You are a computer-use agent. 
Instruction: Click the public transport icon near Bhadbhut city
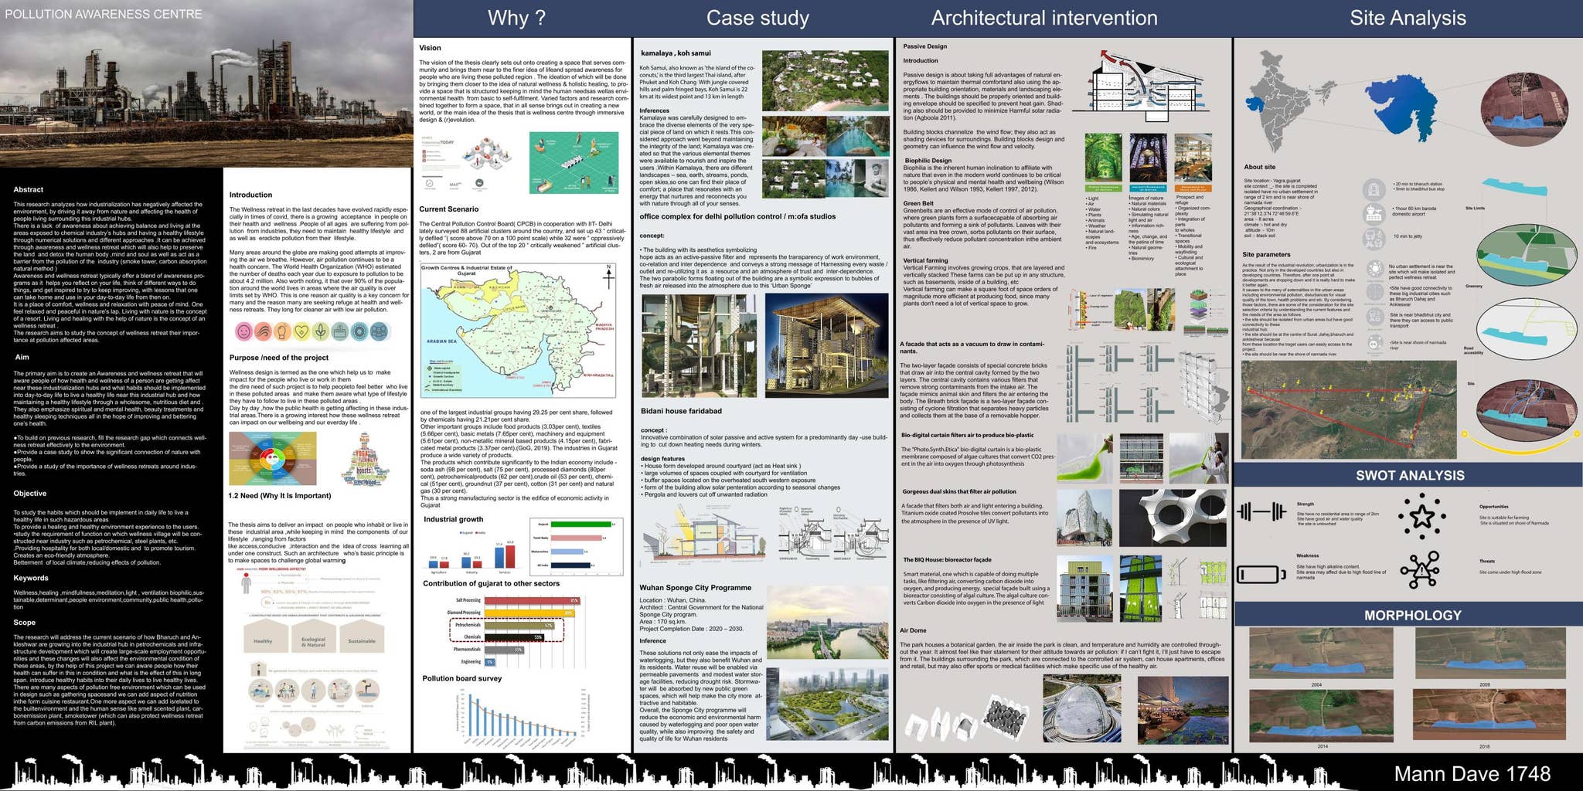click(x=1375, y=316)
